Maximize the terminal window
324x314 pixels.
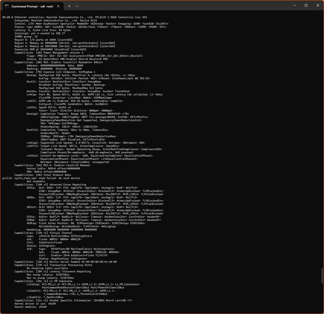click(306, 5)
